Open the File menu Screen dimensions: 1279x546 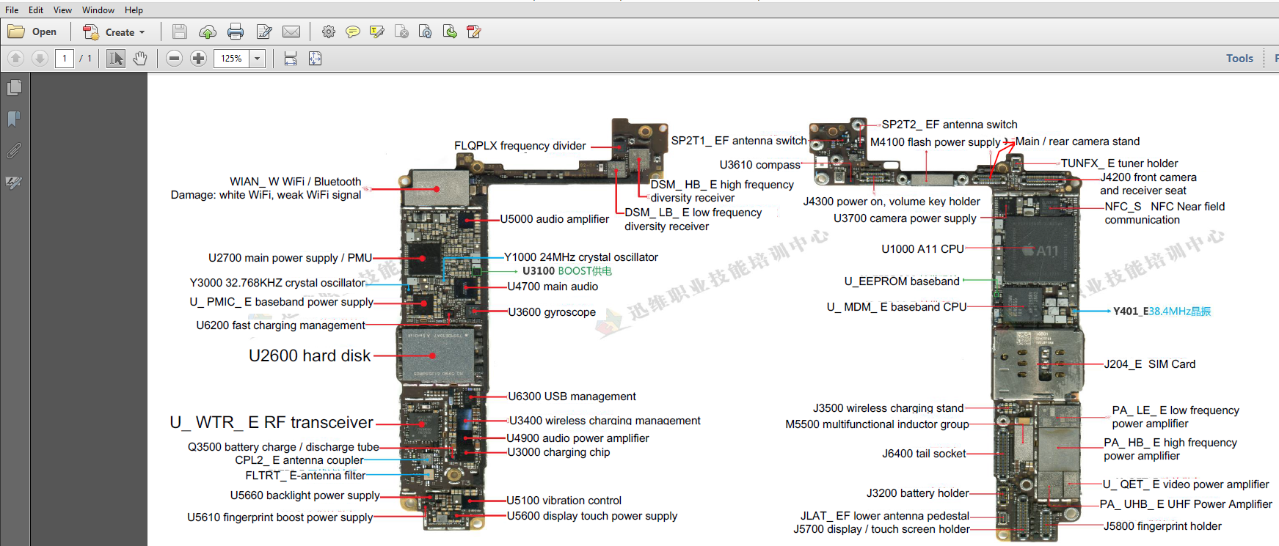[x=12, y=10]
